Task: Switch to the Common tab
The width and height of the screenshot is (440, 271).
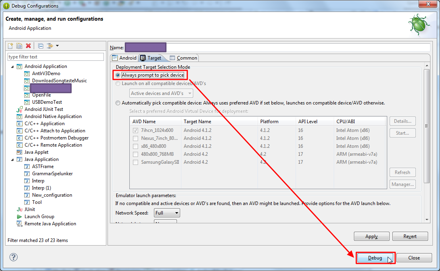Action: [184, 58]
